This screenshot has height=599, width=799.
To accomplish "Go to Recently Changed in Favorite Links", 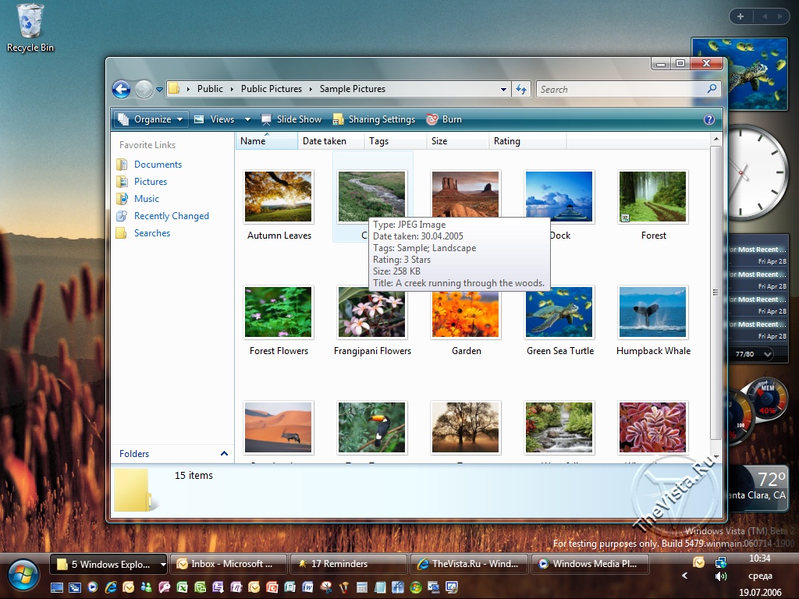I will pyautogui.click(x=171, y=216).
